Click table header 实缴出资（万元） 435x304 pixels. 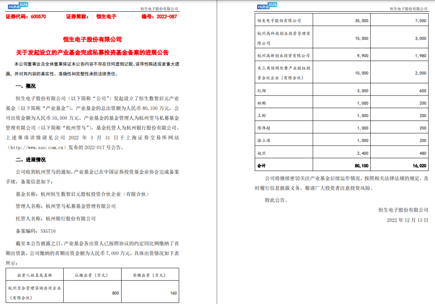(x=149, y=275)
